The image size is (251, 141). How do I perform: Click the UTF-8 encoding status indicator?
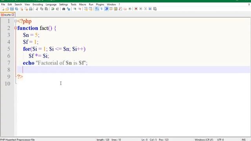[x=220, y=139]
